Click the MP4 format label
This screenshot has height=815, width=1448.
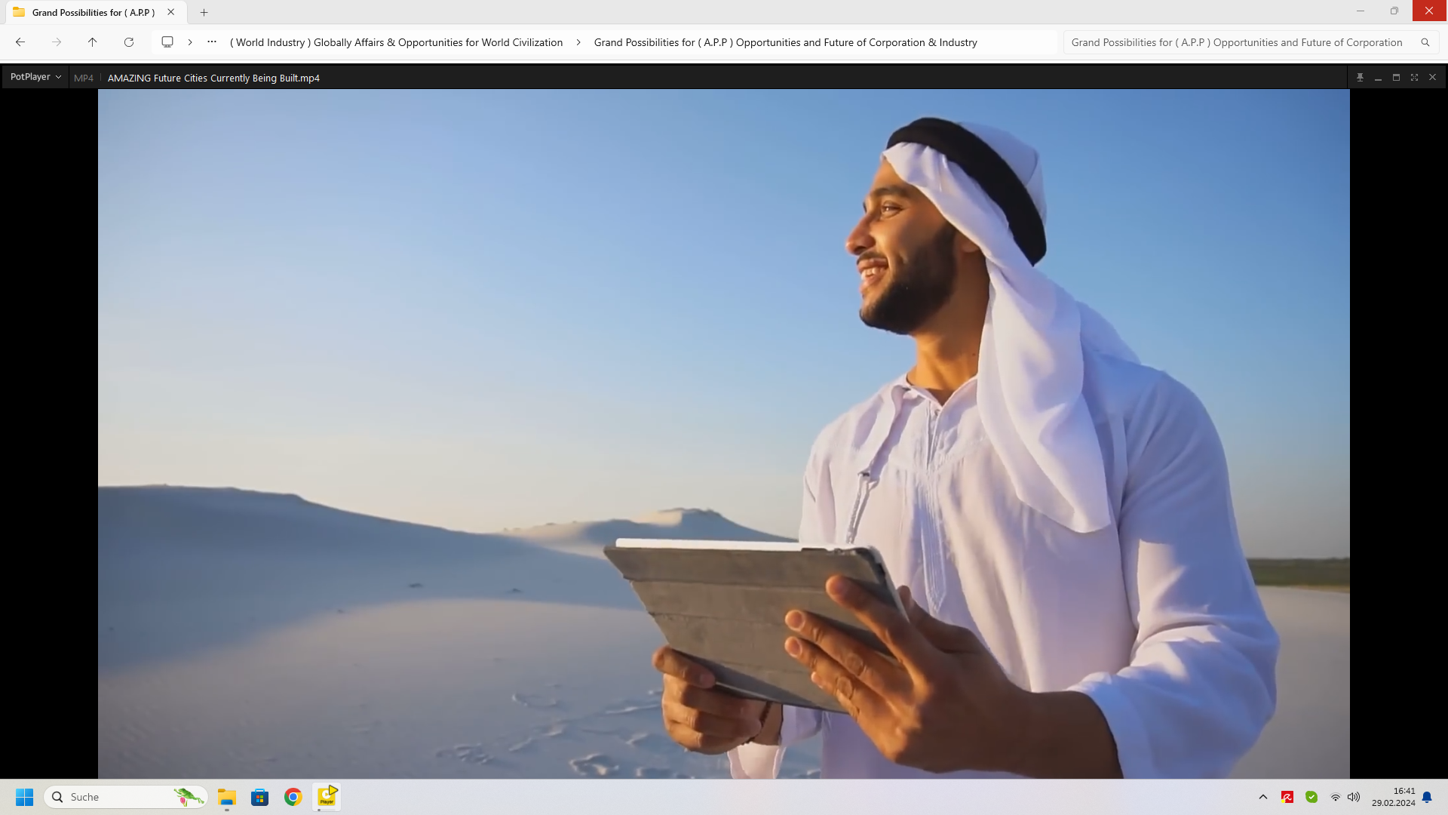click(84, 78)
